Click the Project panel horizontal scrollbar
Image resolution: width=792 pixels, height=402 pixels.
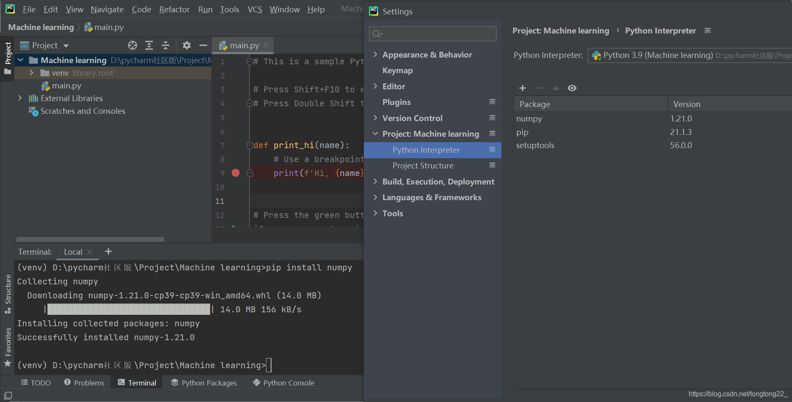coord(90,240)
